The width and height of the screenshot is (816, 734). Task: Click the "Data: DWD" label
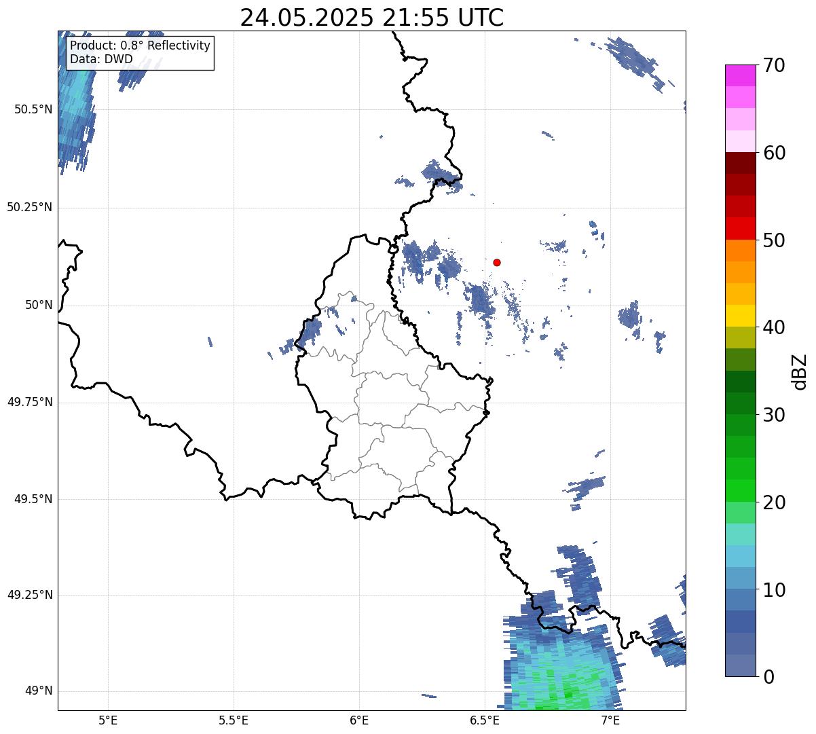click(x=101, y=59)
